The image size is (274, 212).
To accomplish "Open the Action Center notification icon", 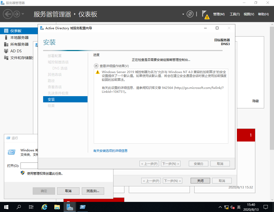I will pyautogui.click(x=266, y=207).
